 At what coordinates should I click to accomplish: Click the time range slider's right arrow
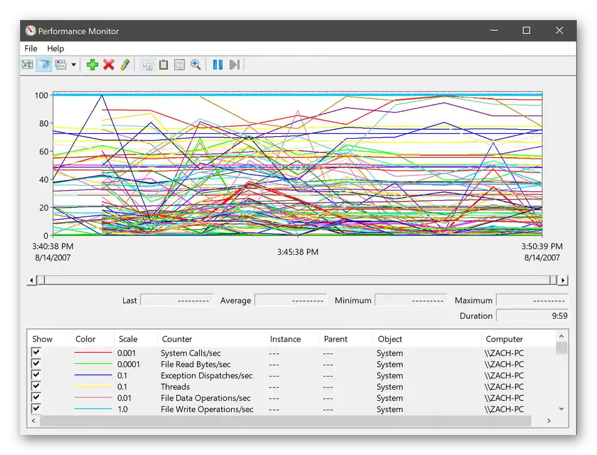(563, 281)
